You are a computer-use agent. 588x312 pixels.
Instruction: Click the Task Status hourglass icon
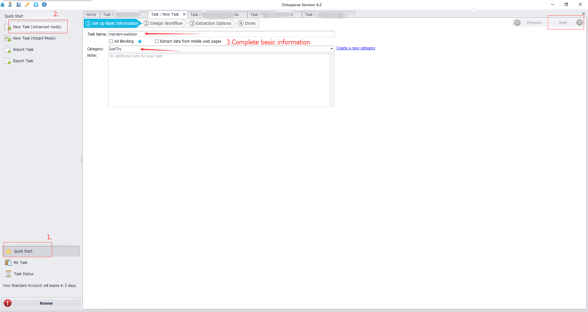(9, 274)
